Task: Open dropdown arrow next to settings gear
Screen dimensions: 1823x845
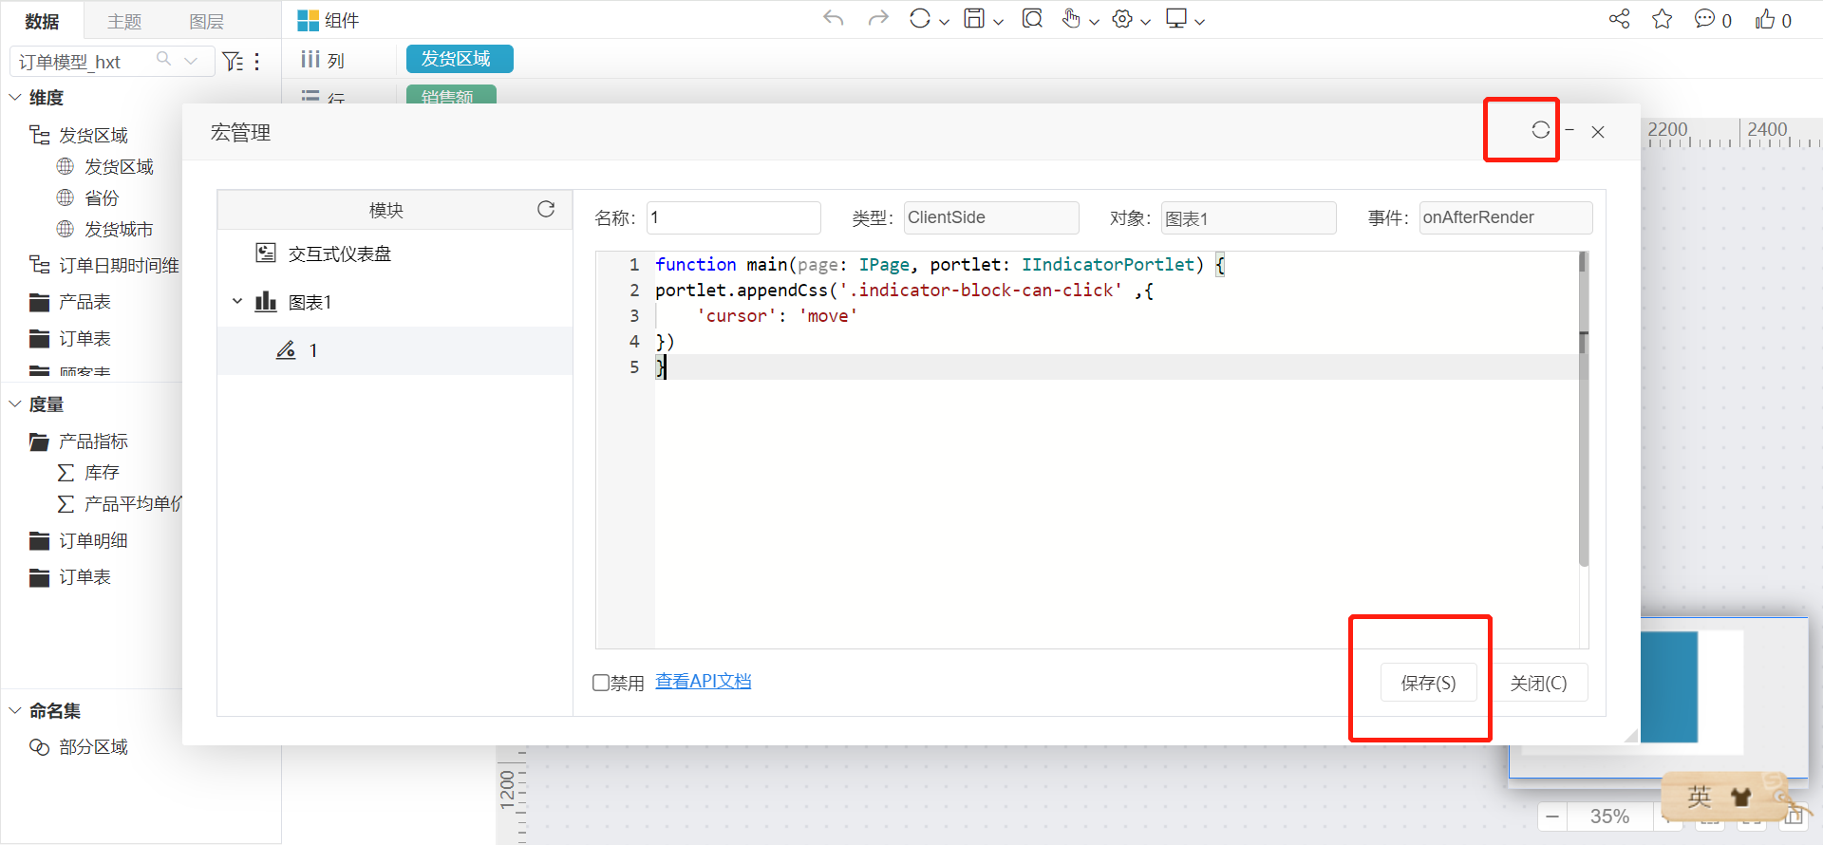Action: (1145, 22)
